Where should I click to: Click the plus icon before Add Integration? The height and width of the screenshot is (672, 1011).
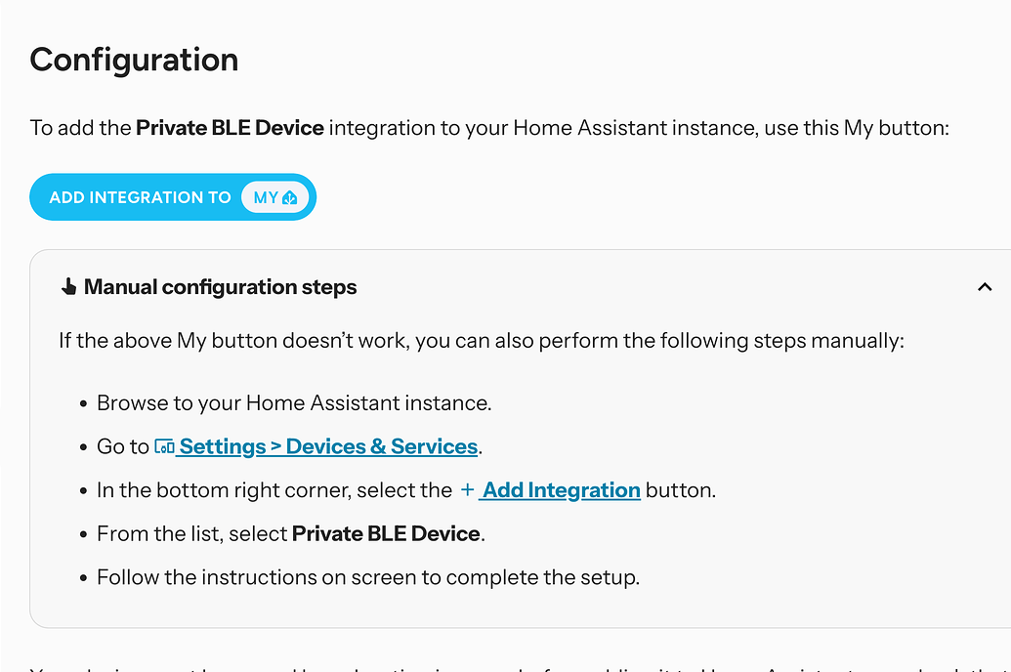click(467, 490)
